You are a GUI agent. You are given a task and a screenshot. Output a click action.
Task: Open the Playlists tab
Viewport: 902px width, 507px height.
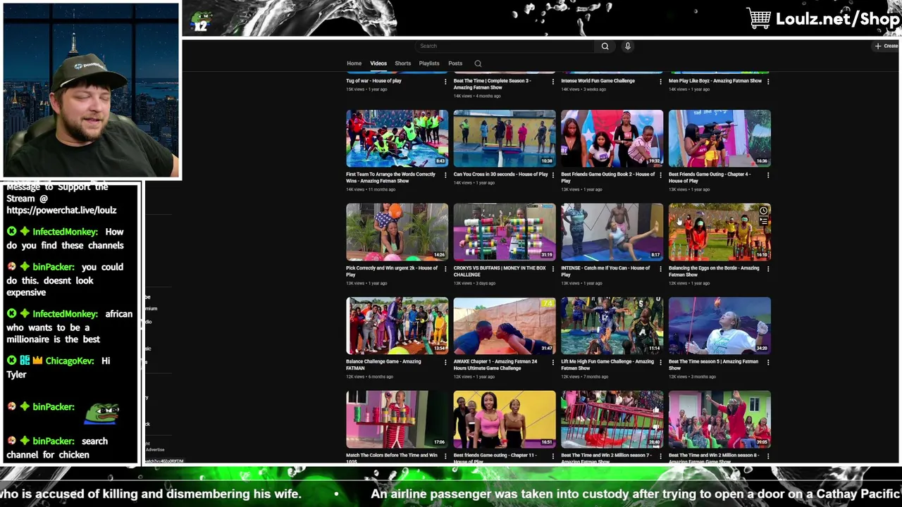(x=429, y=63)
